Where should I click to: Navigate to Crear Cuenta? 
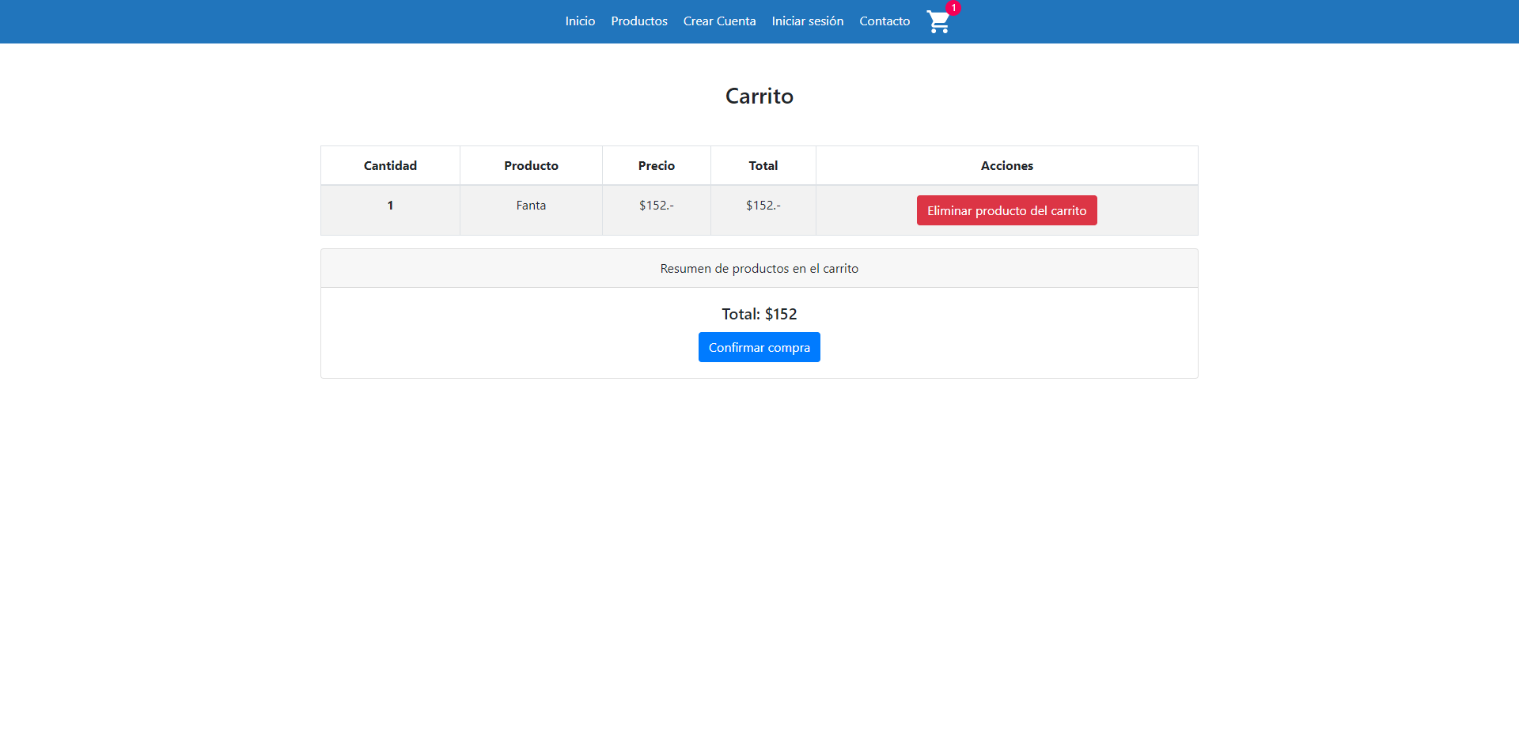click(719, 21)
